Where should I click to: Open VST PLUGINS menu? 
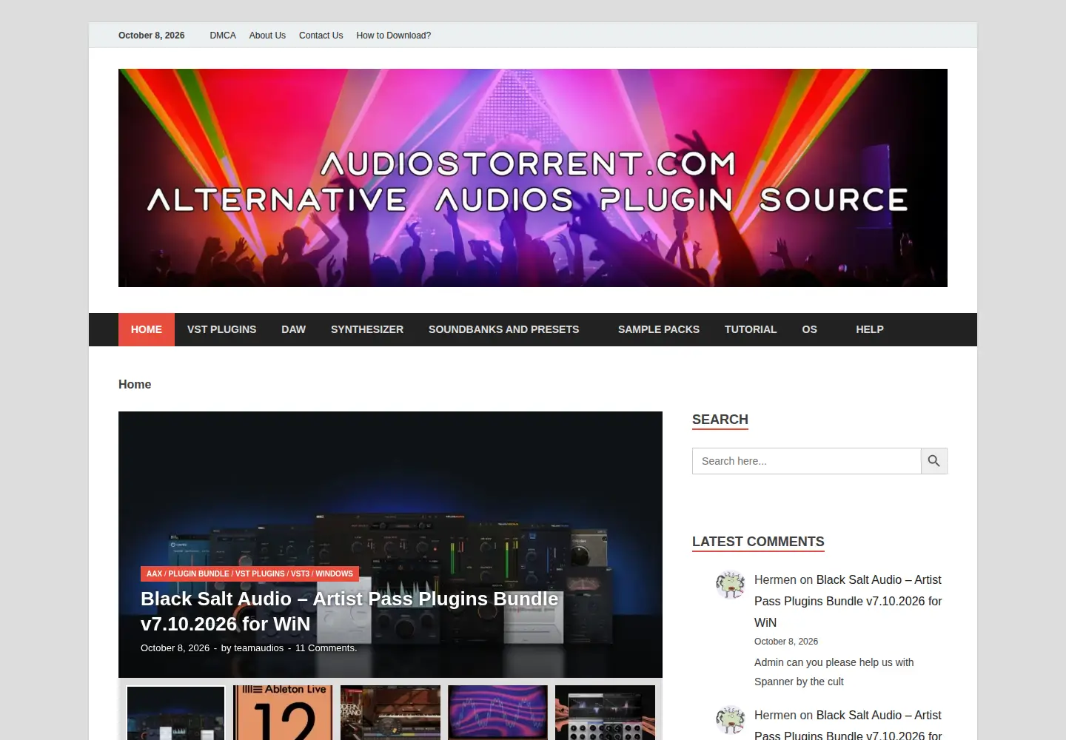[x=221, y=329]
